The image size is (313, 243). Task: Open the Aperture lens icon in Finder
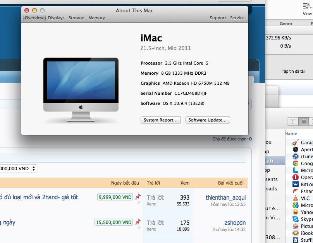click(296, 149)
